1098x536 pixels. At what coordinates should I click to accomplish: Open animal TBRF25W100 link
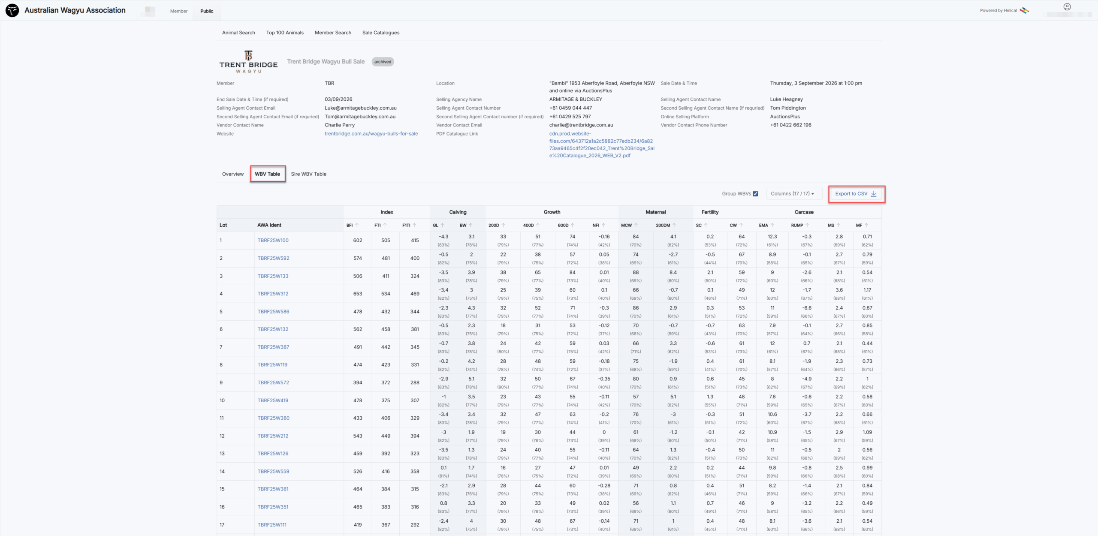pos(273,241)
